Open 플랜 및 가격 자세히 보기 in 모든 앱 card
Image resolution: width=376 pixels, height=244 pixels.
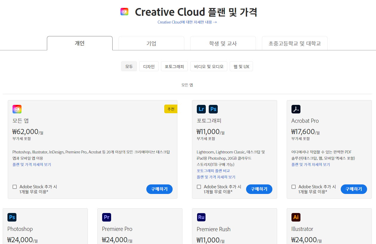click(32, 164)
